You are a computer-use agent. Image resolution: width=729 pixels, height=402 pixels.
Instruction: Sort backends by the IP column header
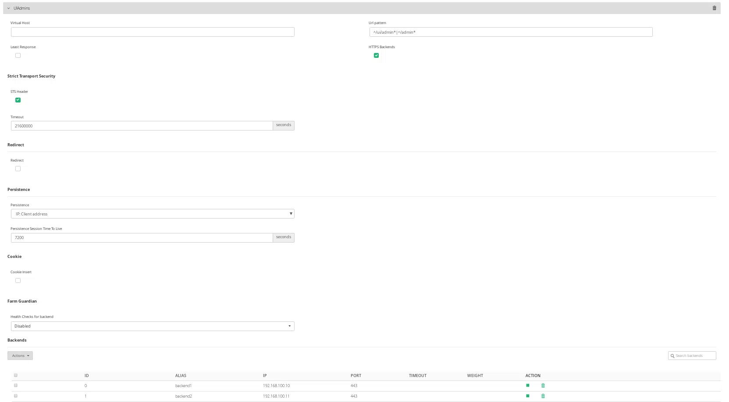(x=265, y=376)
